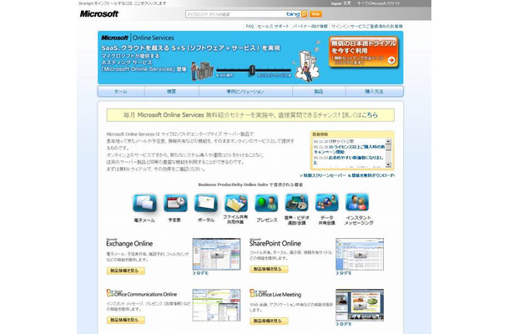Click the プレゼンス status icon
Screen dimensions: 509x334
pos(266,203)
